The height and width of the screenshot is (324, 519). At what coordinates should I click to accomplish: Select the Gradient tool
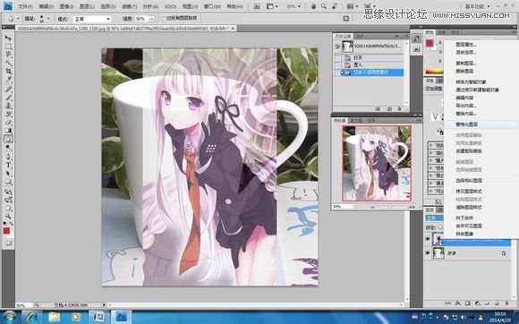8,131
